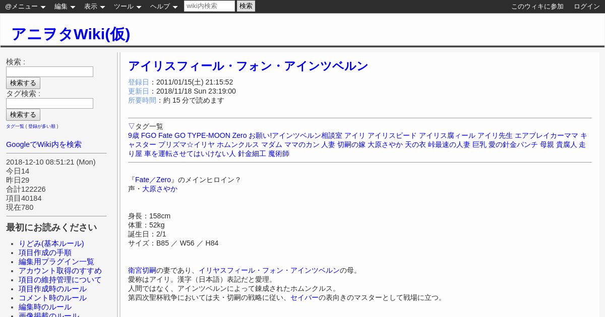The image size is (605, 317).
Task: Open the ヘルプ dropdown menu
Action: (164, 7)
